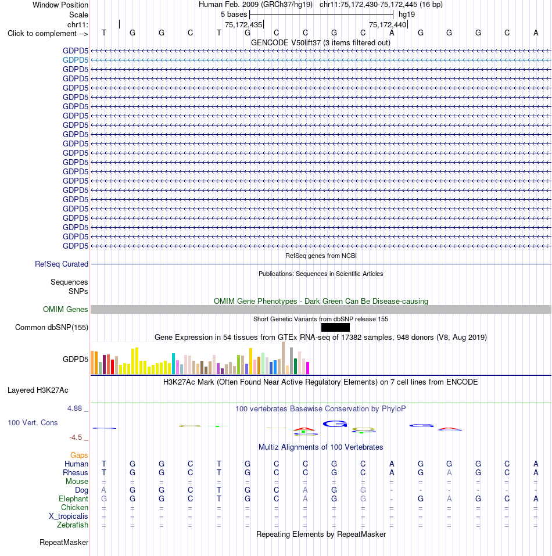The width and height of the screenshot is (552, 556).
Task: Click the SNPs track label
Action: pyautogui.click(x=78, y=292)
